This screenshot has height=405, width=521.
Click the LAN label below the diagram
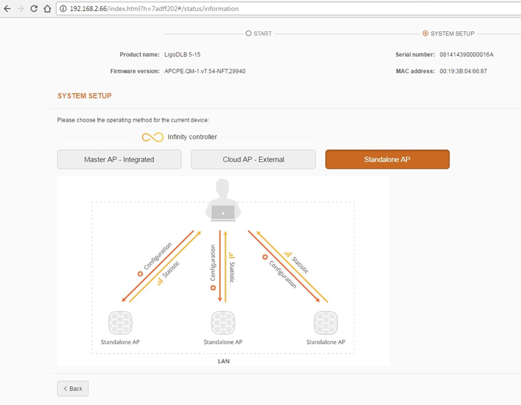click(224, 361)
